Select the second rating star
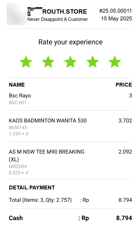This screenshot has width=136, height=225. [48, 62]
